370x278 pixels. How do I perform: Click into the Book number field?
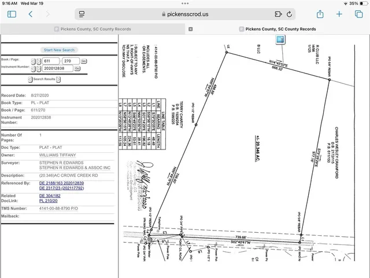click(51, 61)
